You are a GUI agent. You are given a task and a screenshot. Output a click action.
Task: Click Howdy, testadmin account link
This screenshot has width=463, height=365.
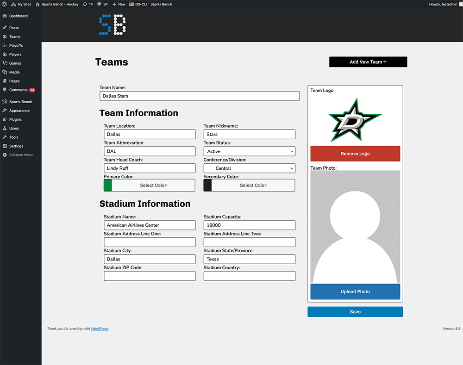pyautogui.click(x=443, y=4)
